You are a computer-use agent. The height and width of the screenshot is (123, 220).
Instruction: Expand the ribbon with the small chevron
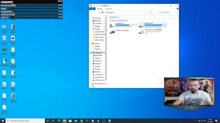pos(175,9)
